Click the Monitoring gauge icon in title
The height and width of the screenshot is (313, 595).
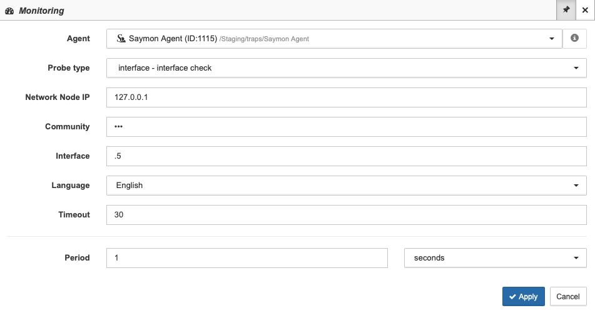coord(9,11)
